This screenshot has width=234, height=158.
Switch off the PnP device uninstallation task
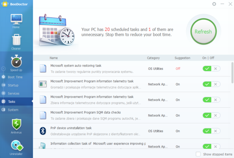215,131
